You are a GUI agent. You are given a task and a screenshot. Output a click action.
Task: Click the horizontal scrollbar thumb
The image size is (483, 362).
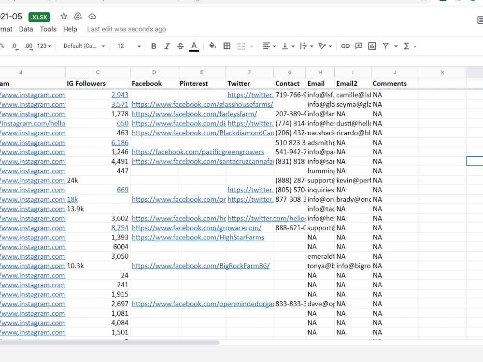pos(110,342)
